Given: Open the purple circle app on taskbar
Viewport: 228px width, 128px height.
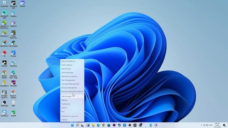Looking at the screenshot, I should 156,125.
